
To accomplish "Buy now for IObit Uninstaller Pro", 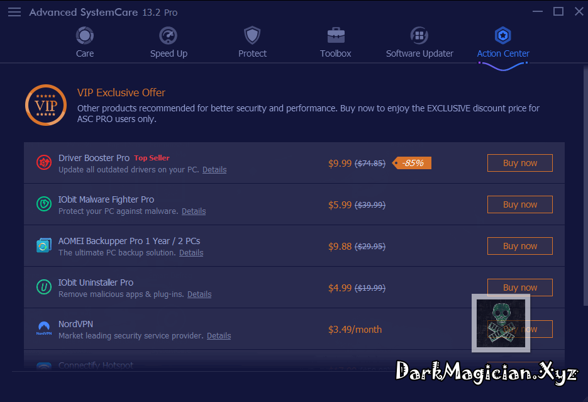I will pos(519,288).
